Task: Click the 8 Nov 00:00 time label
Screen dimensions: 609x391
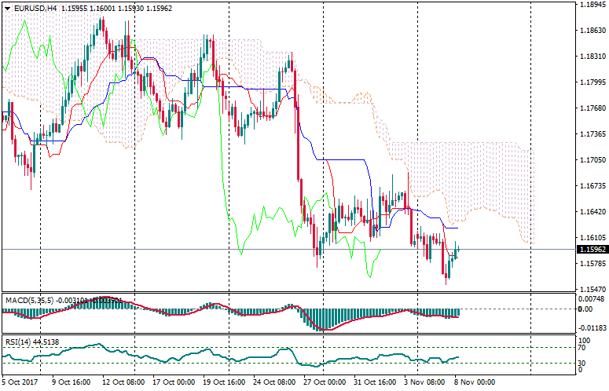Action: tap(474, 382)
